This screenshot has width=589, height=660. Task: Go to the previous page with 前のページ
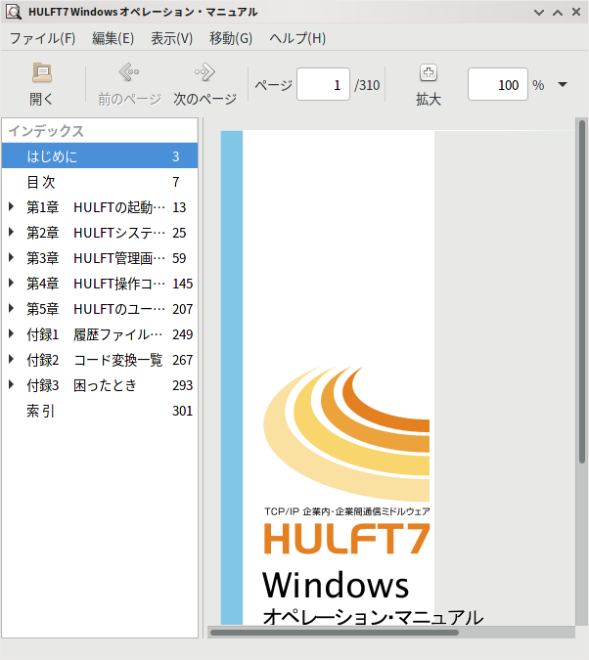point(129,84)
